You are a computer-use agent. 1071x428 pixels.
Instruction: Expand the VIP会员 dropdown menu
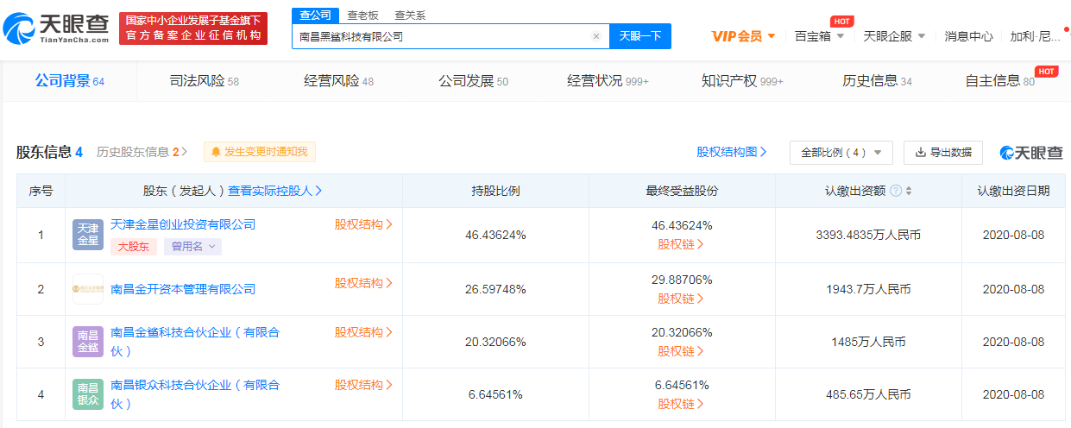(x=743, y=36)
